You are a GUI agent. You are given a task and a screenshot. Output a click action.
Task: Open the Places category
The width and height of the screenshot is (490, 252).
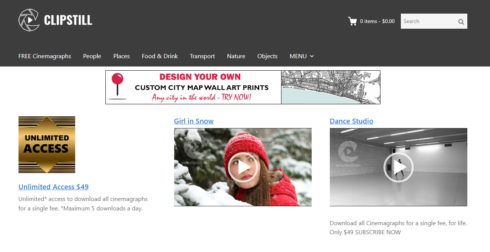(x=121, y=56)
